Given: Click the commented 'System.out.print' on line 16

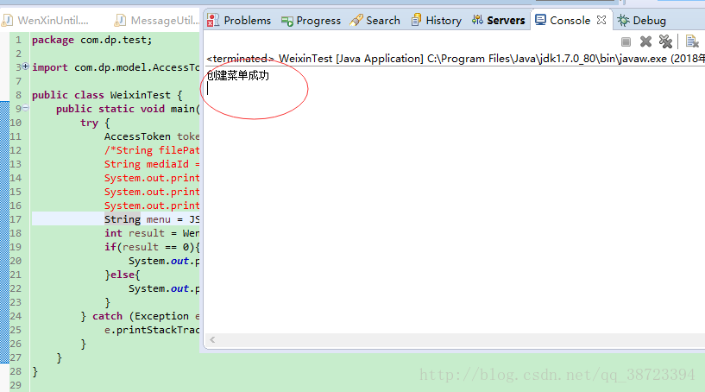Looking at the screenshot, I should (x=152, y=205).
